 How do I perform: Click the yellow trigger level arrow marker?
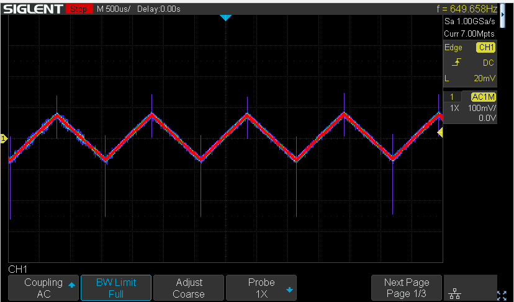point(440,132)
